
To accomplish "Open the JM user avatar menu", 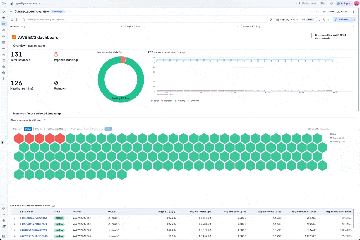I will pos(357,3).
